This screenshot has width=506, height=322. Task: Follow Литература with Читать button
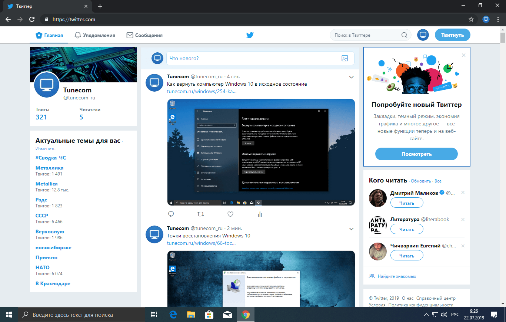407,229
